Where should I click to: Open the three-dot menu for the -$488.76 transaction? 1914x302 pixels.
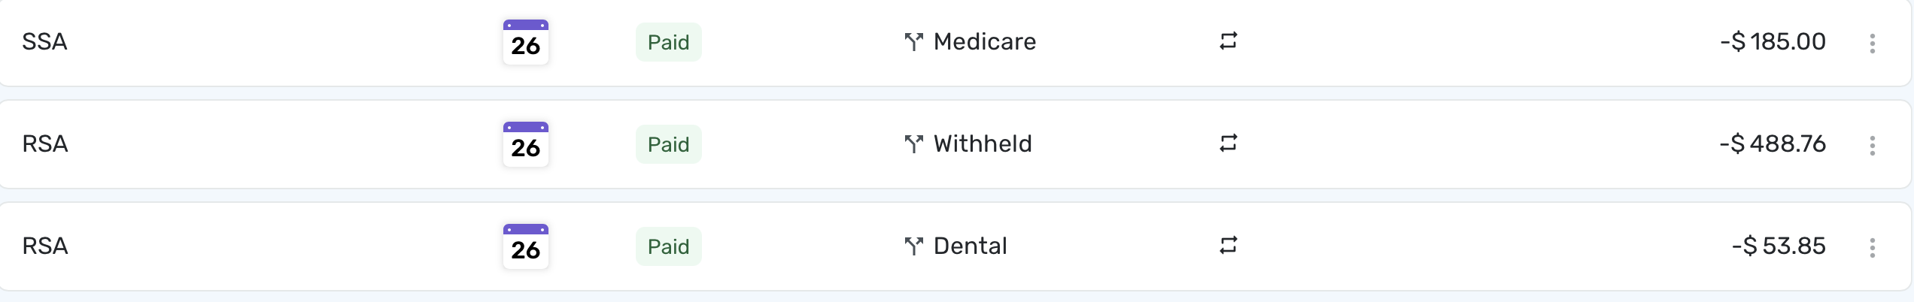tap(1872, 146)
